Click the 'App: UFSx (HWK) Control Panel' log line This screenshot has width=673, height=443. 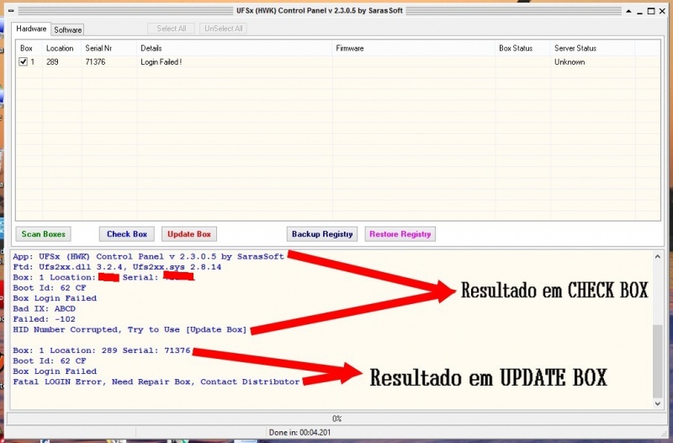(149, 257)
